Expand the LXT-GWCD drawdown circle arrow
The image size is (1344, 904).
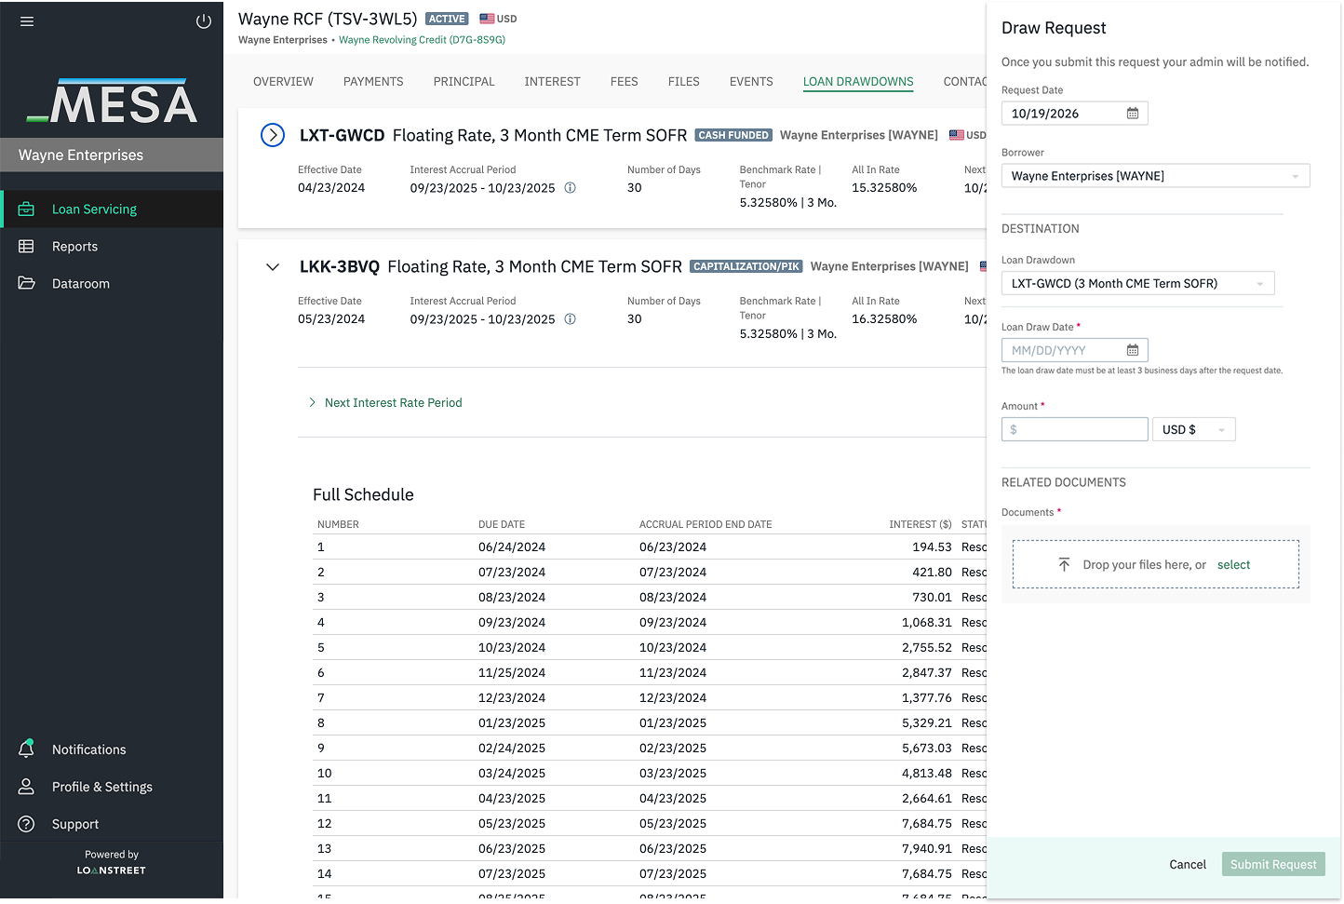click(273, 136)
